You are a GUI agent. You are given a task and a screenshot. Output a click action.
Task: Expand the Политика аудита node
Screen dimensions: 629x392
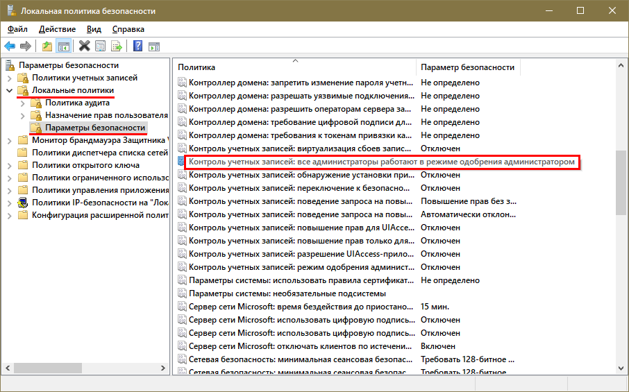23,103
